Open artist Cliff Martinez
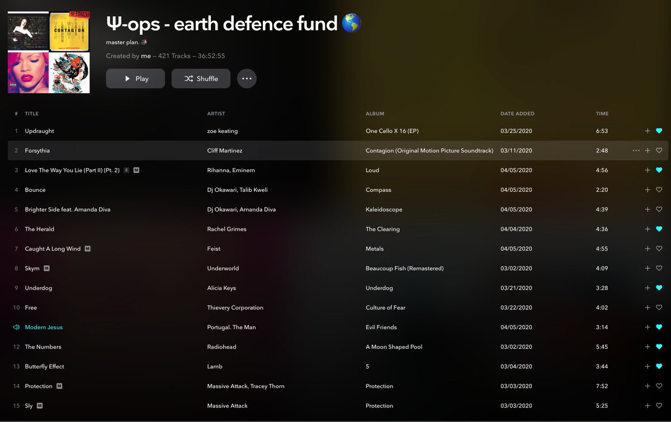Image resolution: width=671 pixels, height=422 pixels. pos(225,151)
